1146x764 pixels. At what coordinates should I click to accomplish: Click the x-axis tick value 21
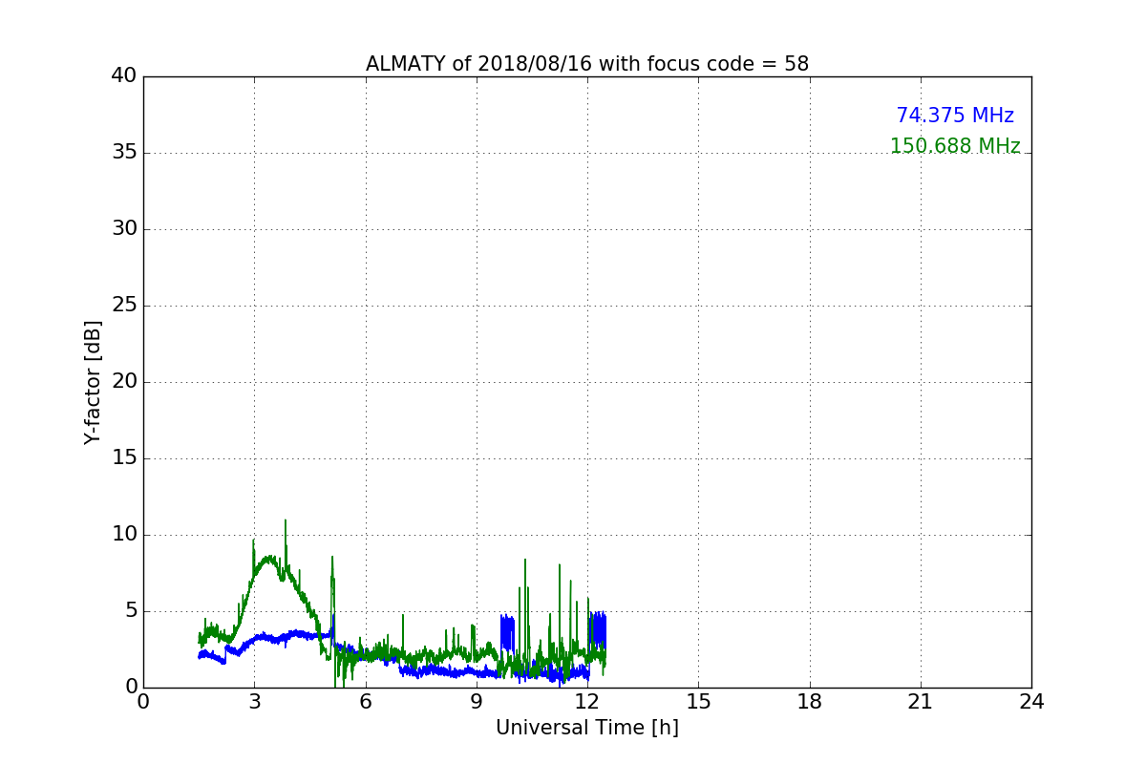[921, 702]
